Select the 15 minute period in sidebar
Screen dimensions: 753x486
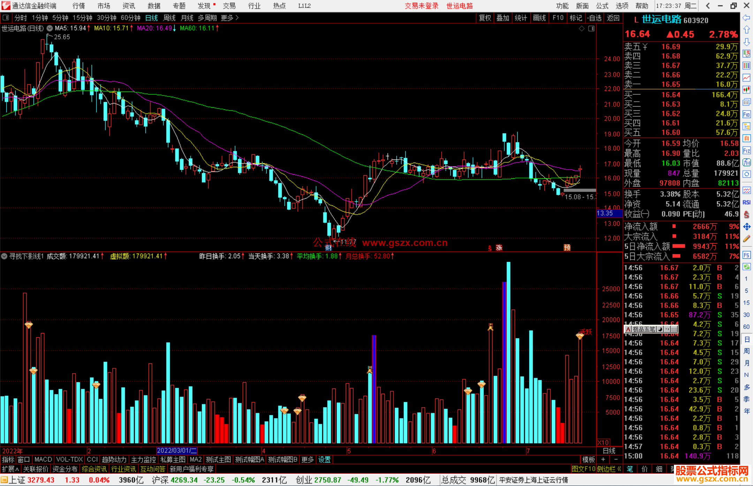point(746,303)
